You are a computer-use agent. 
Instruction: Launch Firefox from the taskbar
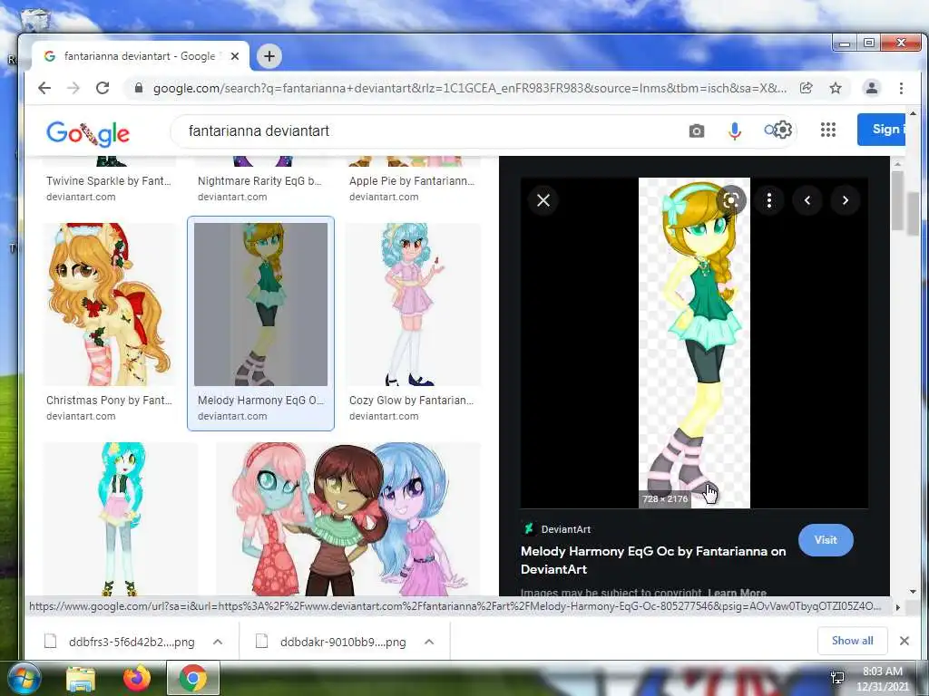137,678
